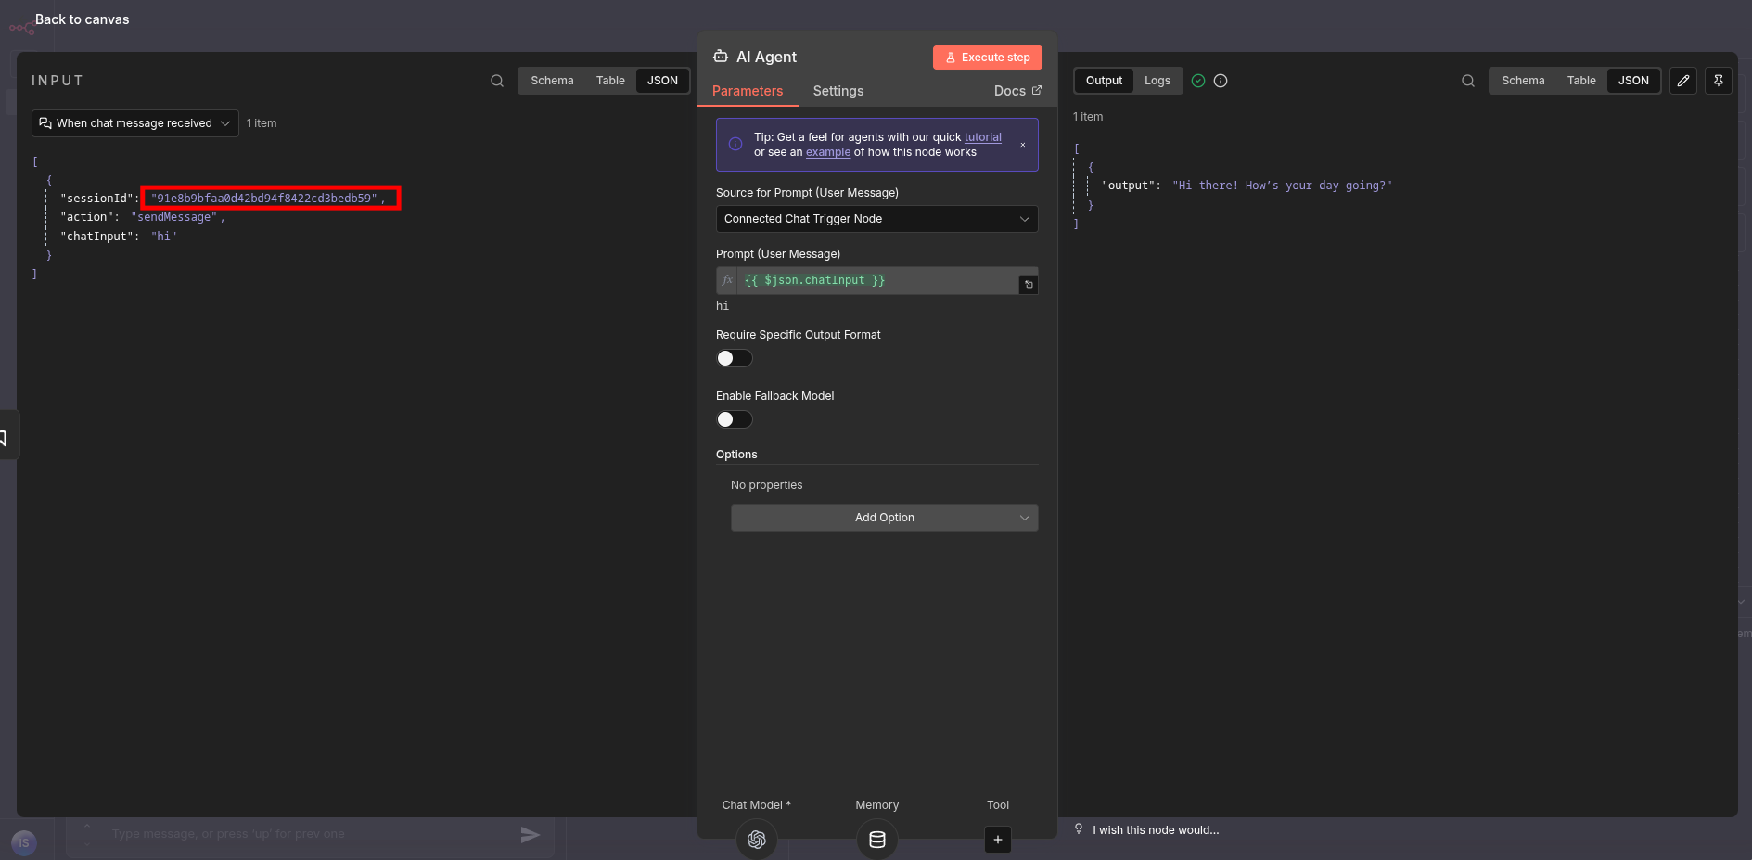The width and height of the screenshot is (1752, 860).
Task: Show the Logs tab
Action: tap(1157, 81)
